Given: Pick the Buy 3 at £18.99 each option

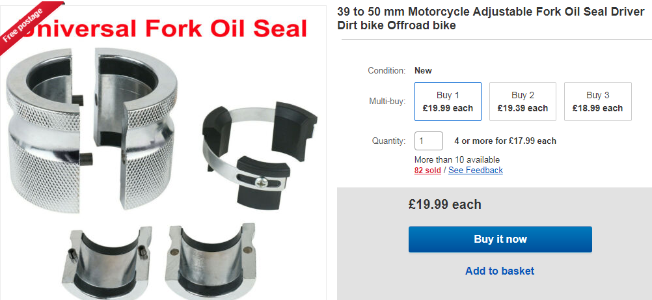Looking at the screenshot, I should point(597,102).
